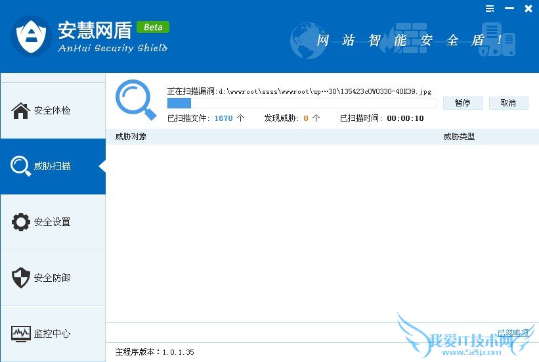Click the 威胁对象 column header

click(131, 137)
